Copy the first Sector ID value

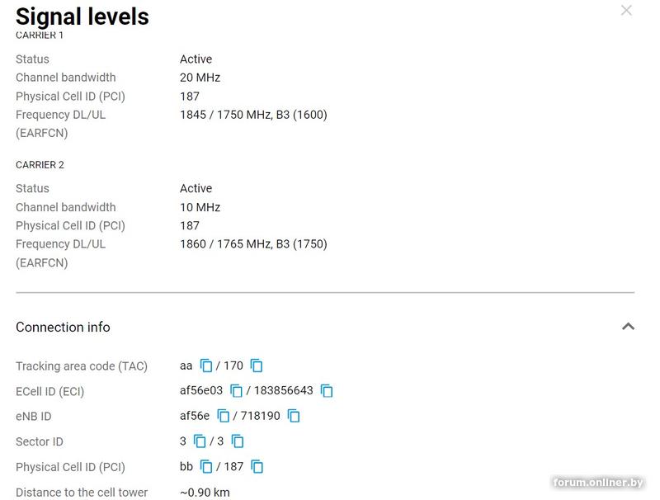coord(200,441)
